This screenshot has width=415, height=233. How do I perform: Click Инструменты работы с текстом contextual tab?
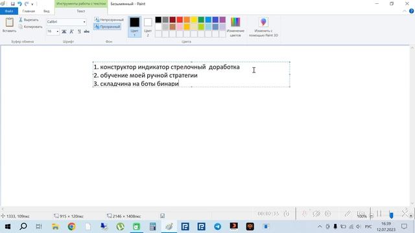(x=81, y=4)
